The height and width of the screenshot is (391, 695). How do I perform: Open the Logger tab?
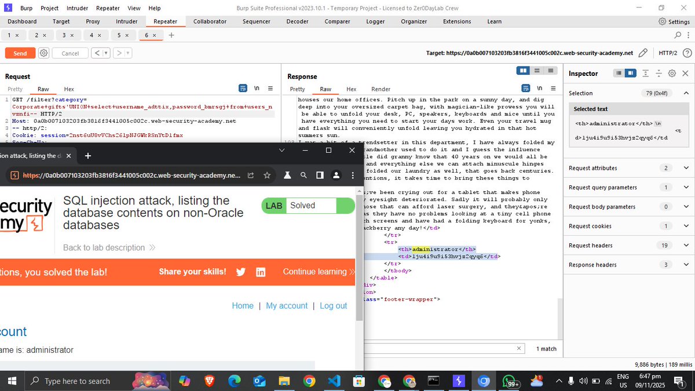point(375,21)
